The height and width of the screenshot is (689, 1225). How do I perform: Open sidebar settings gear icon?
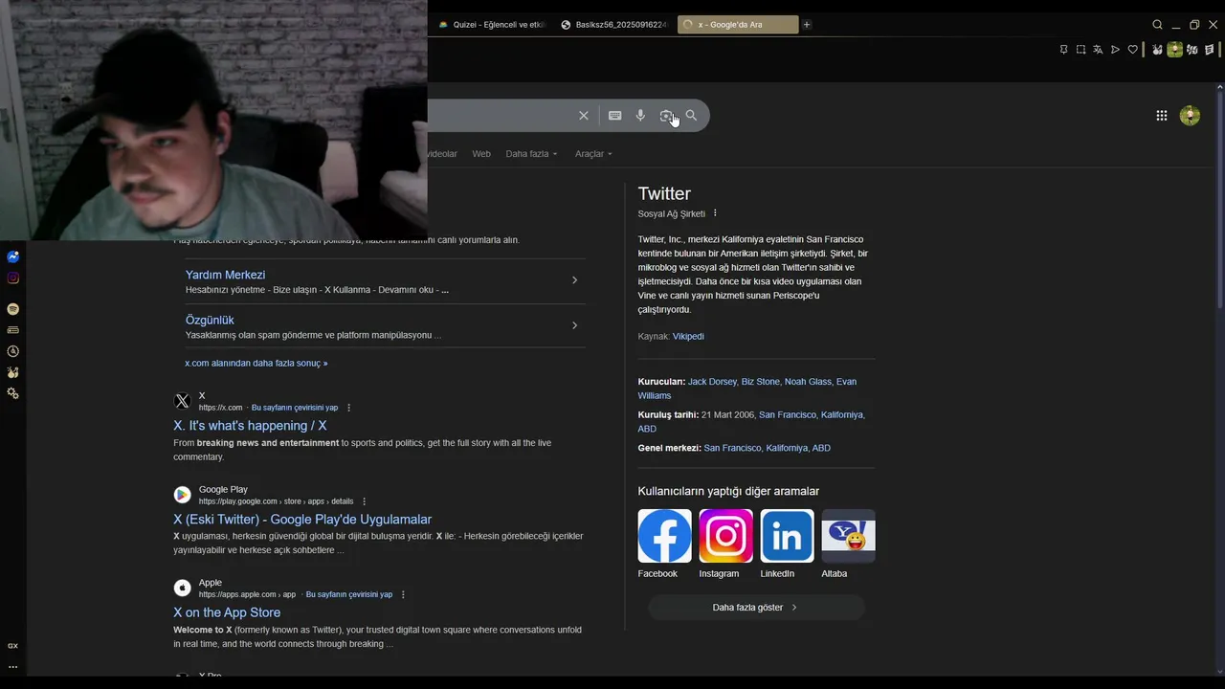click(13, 393)
